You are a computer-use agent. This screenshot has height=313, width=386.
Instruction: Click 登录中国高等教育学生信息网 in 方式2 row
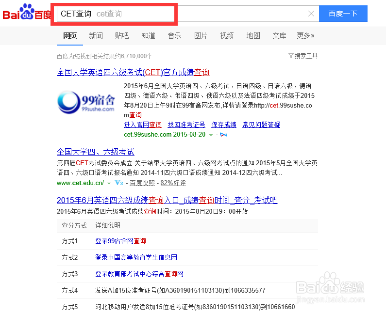tap(136, 257)
